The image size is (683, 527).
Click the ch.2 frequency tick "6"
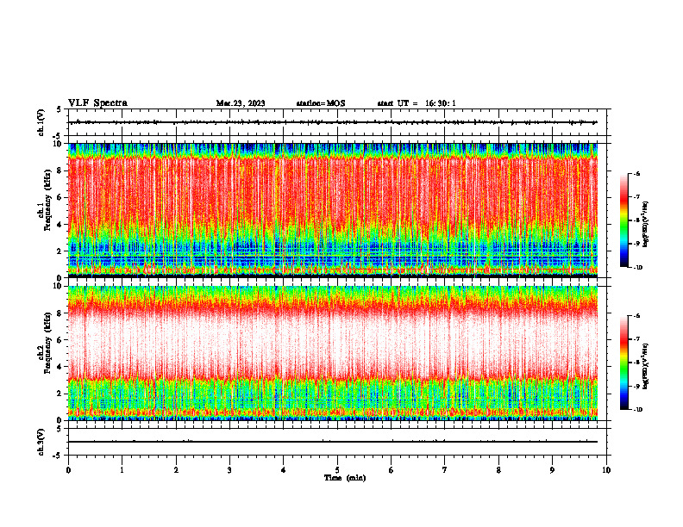60,340
